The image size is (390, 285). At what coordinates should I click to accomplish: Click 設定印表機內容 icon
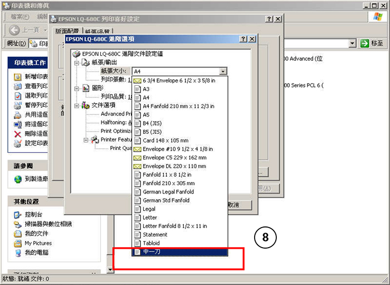point(17,143)
